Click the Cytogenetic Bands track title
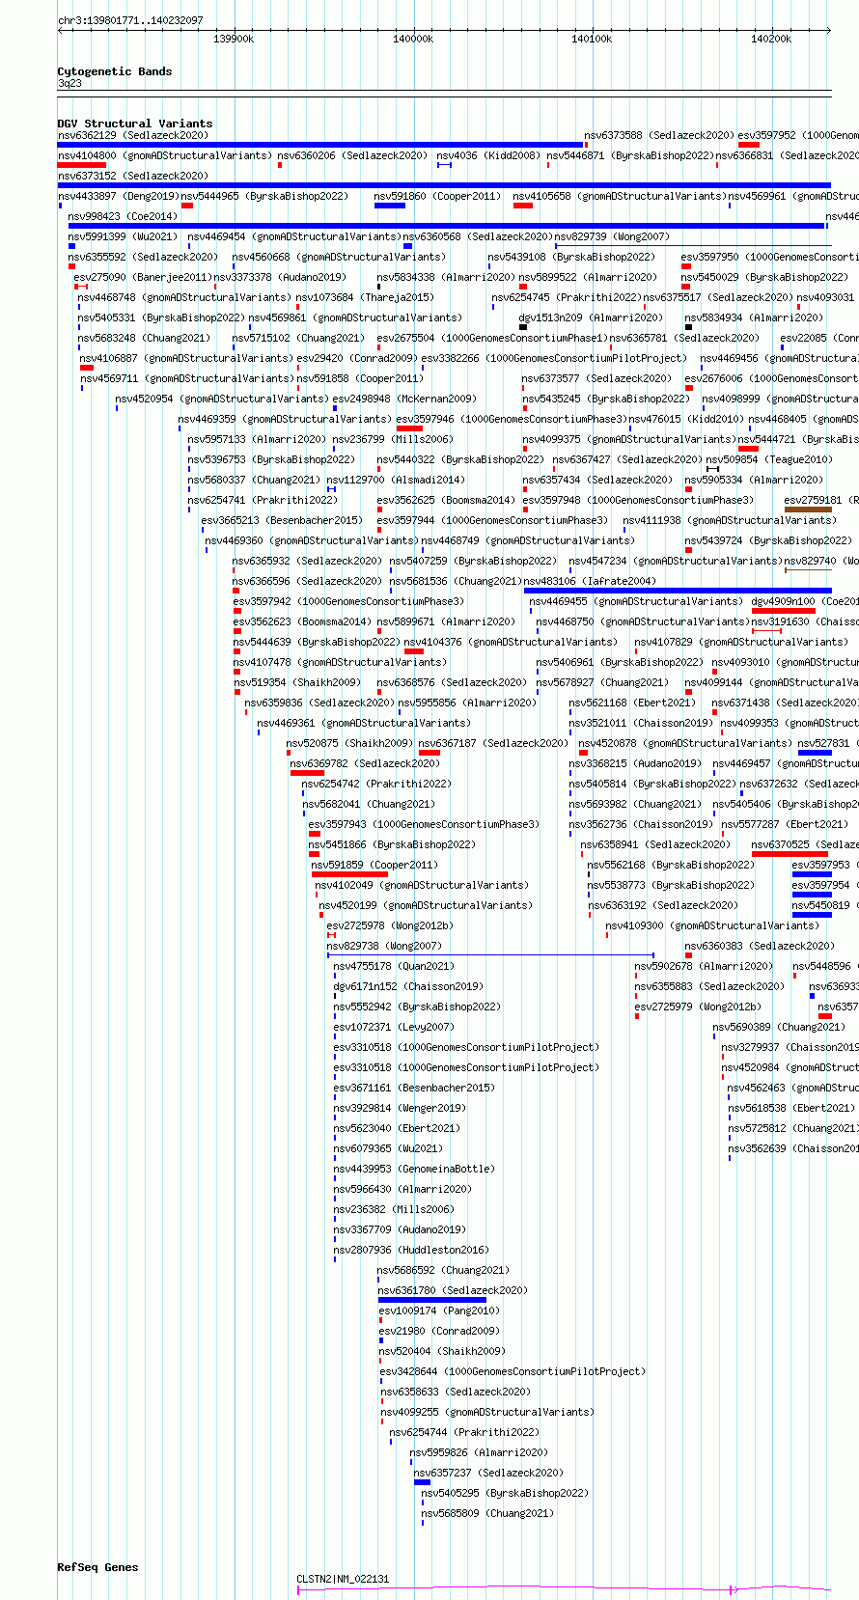859x1600 pixels. click(114, 71)
